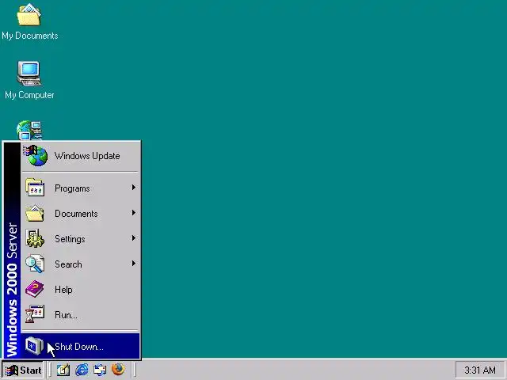This screenshot has height=380, width=507.
Task: Click the Start button
Action: [x=23, y=370]
